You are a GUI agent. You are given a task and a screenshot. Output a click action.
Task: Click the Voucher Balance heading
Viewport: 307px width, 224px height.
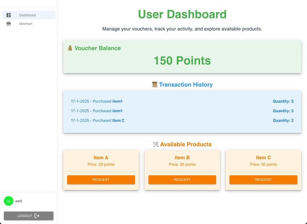pyautogui.click(x=97, y=48)
